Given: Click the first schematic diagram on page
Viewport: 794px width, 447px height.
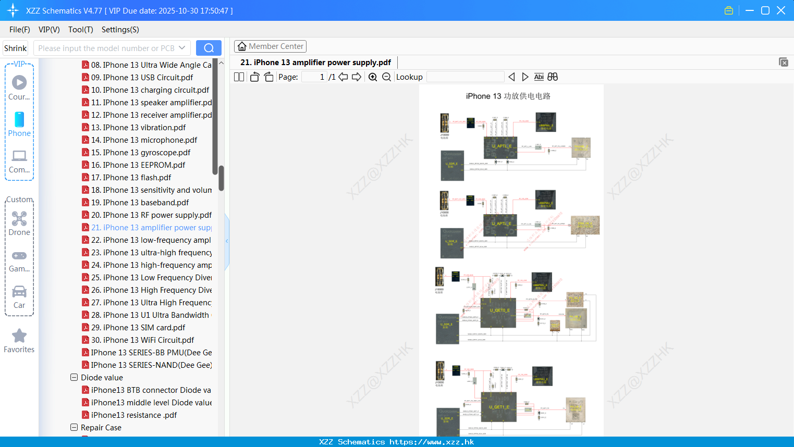Looking at the screenshot, I should [516, 146].
